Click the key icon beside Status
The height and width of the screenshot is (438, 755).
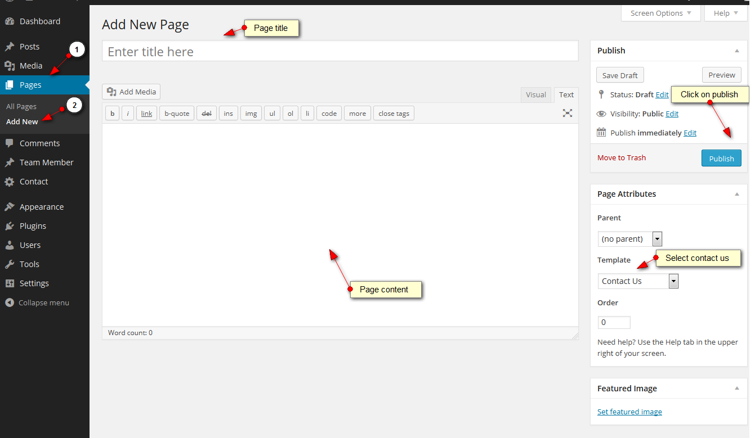click(601, 94)
